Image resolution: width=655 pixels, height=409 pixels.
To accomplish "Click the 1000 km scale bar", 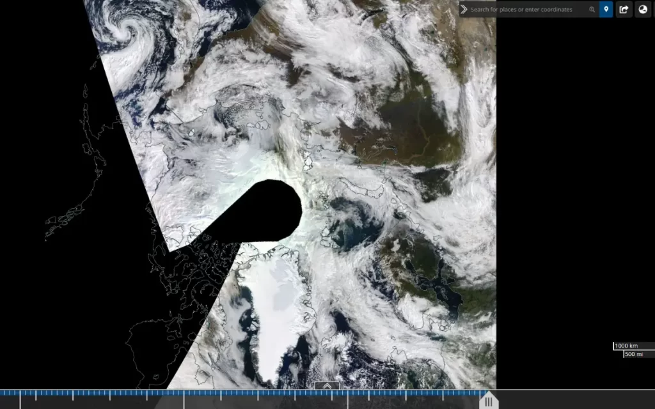I will (634, 346).
